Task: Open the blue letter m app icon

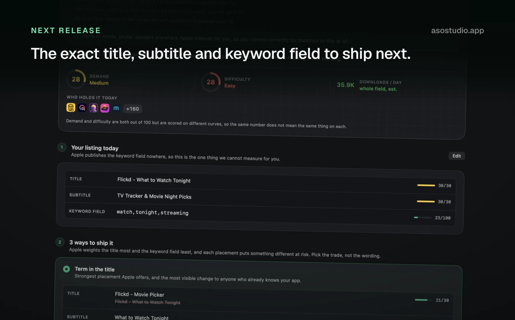Action: [116, 108]
